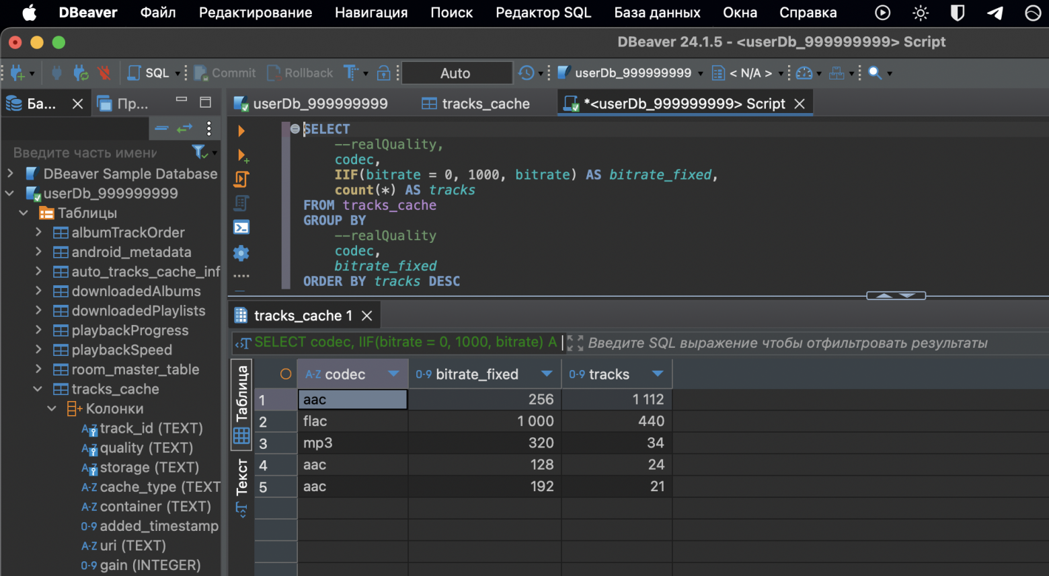The width and height of the screenshot is (1049, 576).
Task: Collapse the Таблицы folder
Action: 24,213
